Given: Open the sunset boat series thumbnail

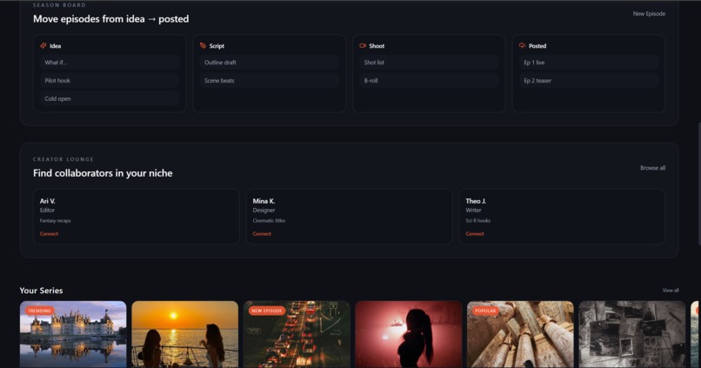Looking at the screenshot, I should [184, 334].
